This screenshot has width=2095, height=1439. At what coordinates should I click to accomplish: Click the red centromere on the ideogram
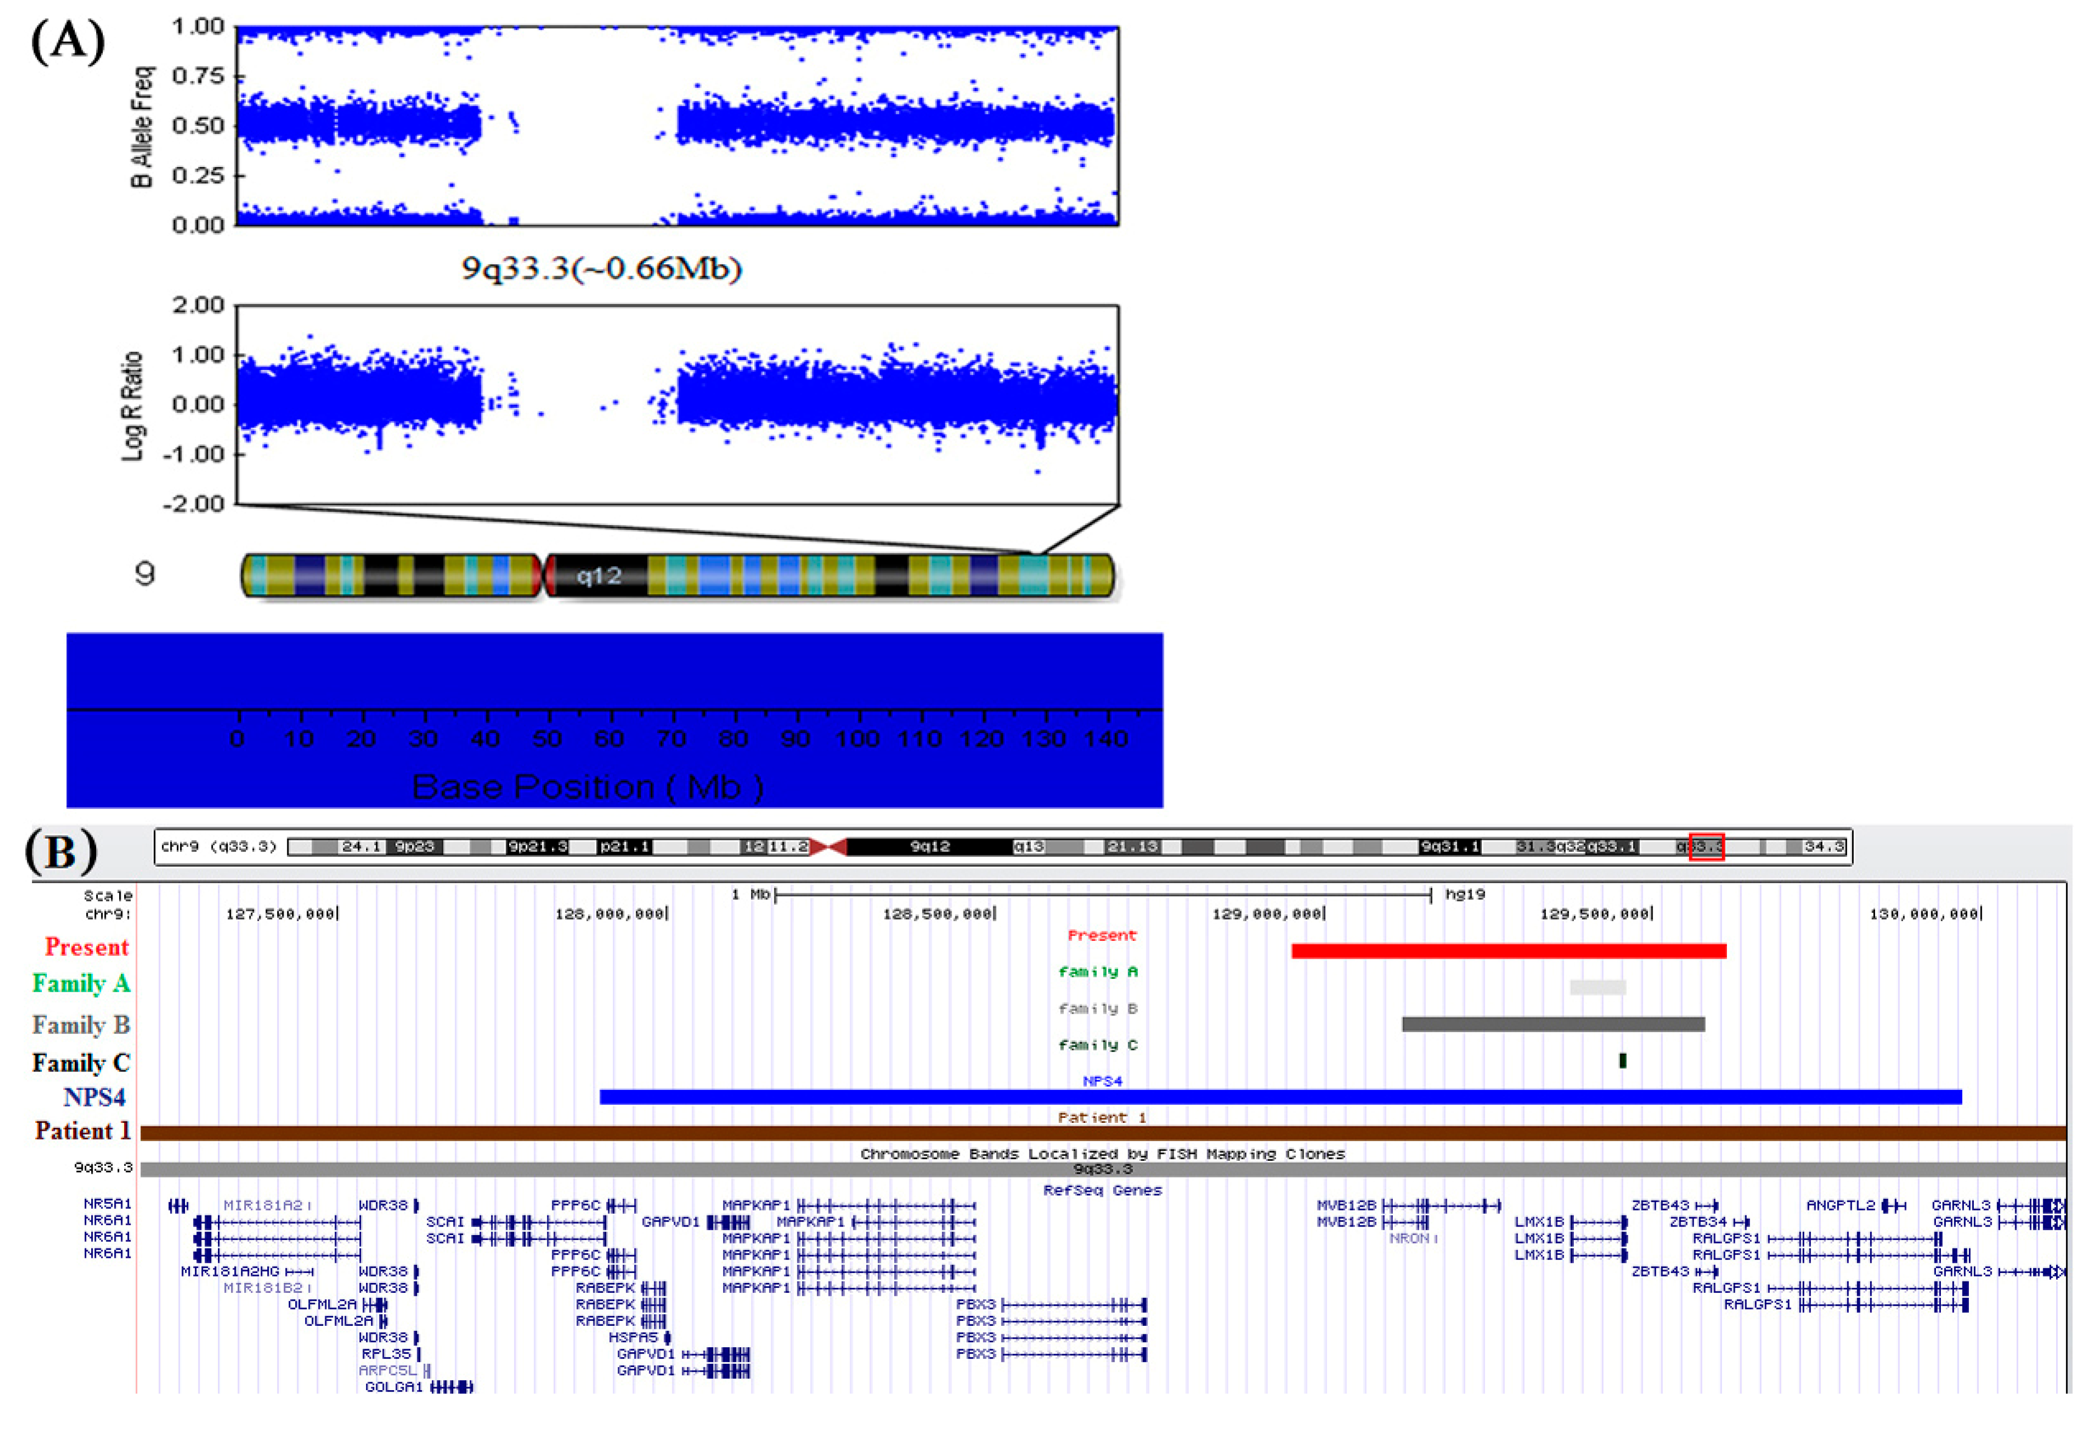[828, 847]
